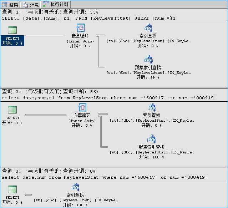Click the 开销: 100 % text in query 2
The height and width of the screenshot is (208, 228).
151,157
